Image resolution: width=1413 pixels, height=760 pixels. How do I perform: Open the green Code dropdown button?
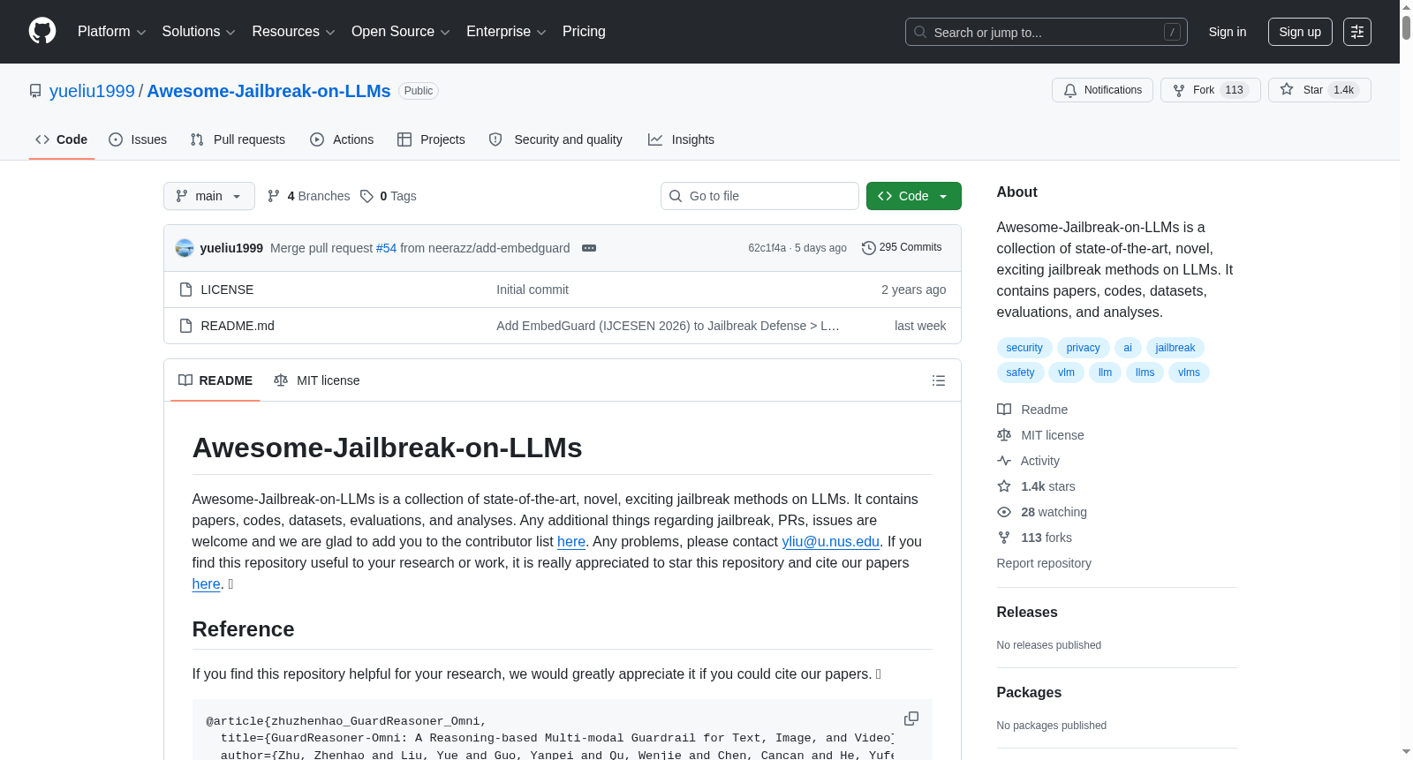pos(914,196)
